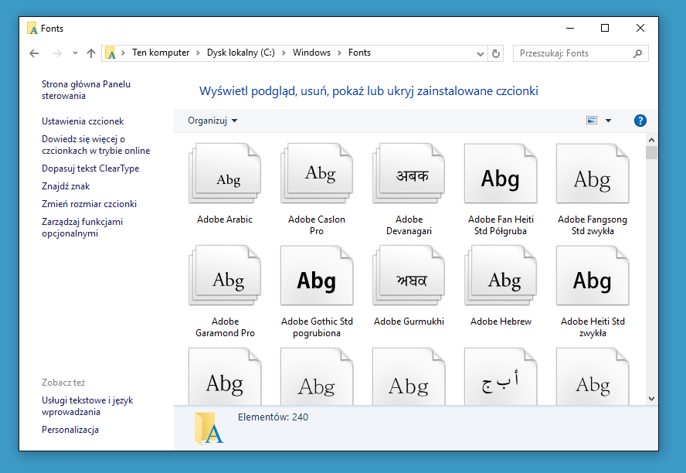Screen dimensions: 686x473
Task: Click the scrollbar up arrow
Action: point(651,140)
